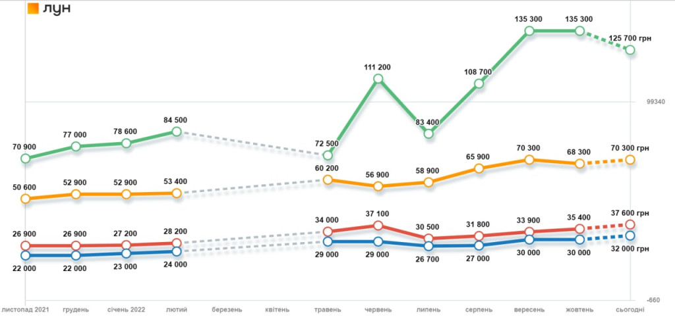Viewport: 675px width, 321px height.
Task: Select the green 111 200 point in червень
Action: (378, 79)
